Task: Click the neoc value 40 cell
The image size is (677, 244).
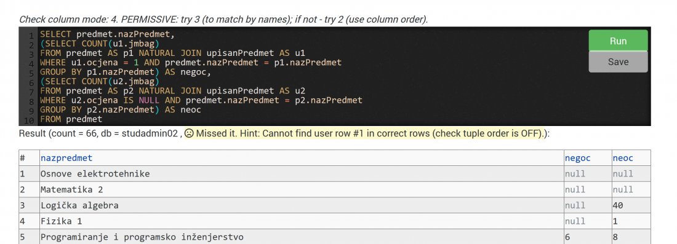Action: point(631,205)
